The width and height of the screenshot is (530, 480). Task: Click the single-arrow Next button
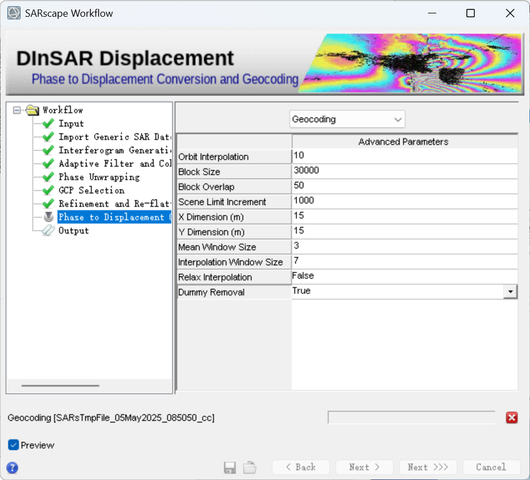(364, 467)
